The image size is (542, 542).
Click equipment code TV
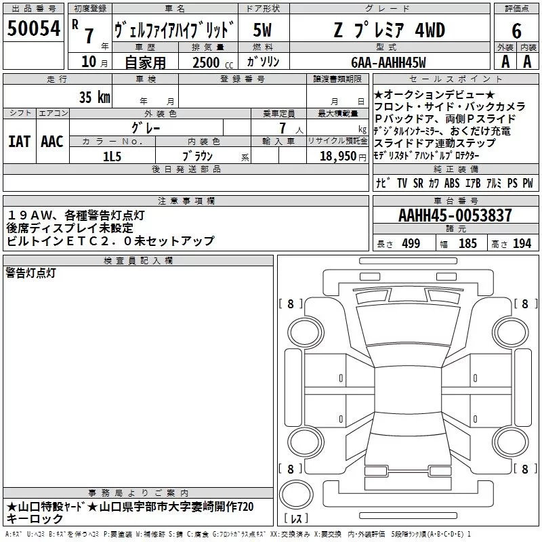[x=402, y=183]
